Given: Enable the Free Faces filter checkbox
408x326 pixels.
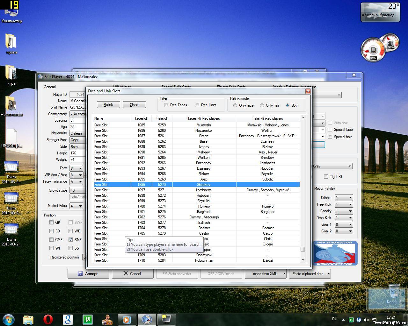Looking at the screenshot, I should (x=166, y=105).
